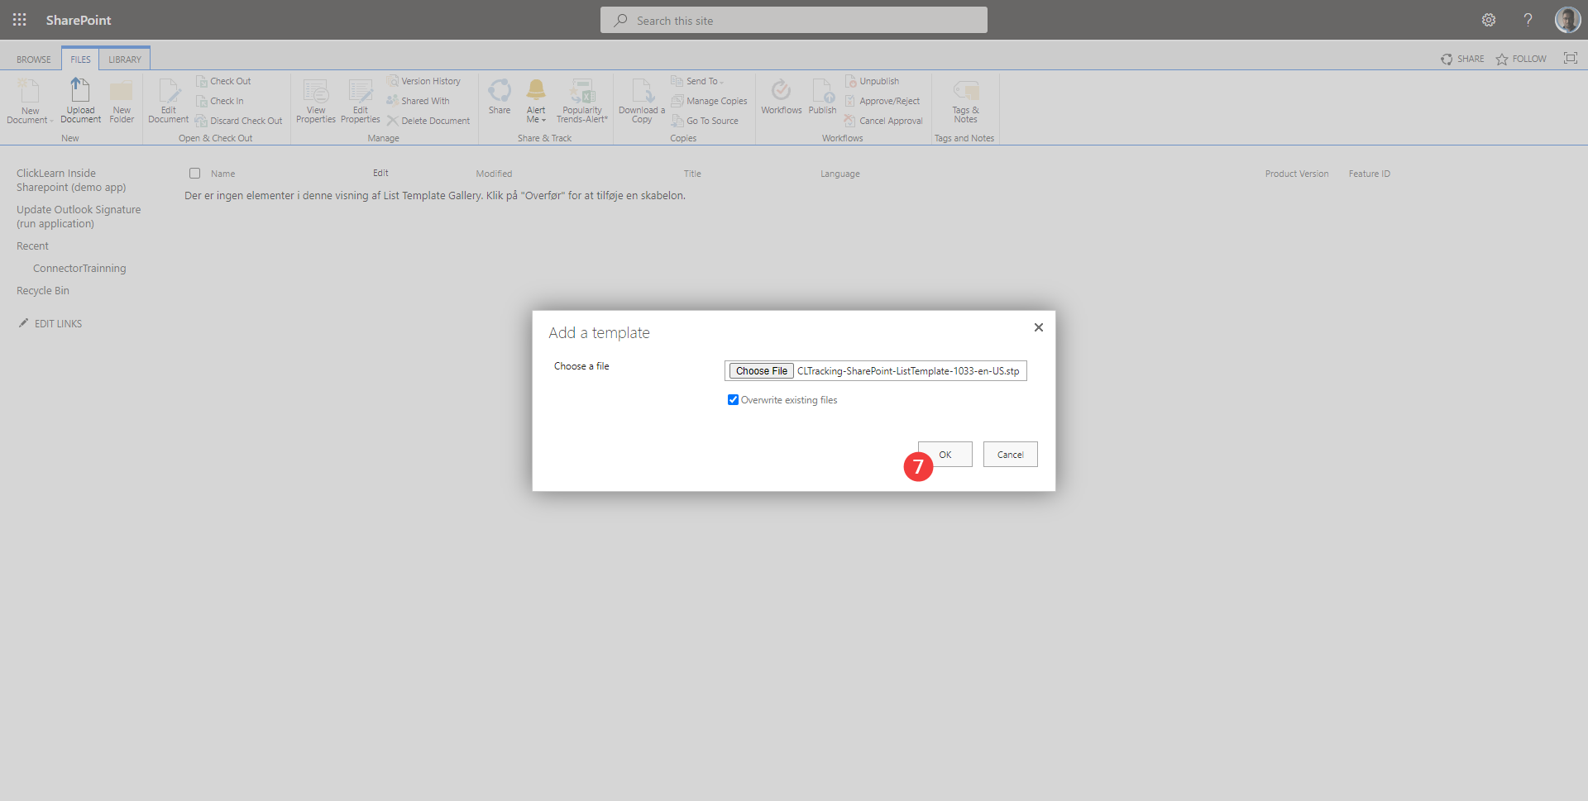Click the Shared With ribbon command
The image size is (1588, 801).
[419, 101]
